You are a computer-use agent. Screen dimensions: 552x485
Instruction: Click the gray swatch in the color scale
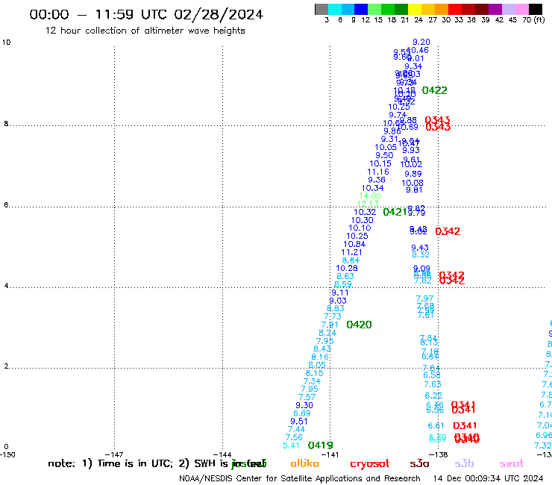(x=322, y=9)
